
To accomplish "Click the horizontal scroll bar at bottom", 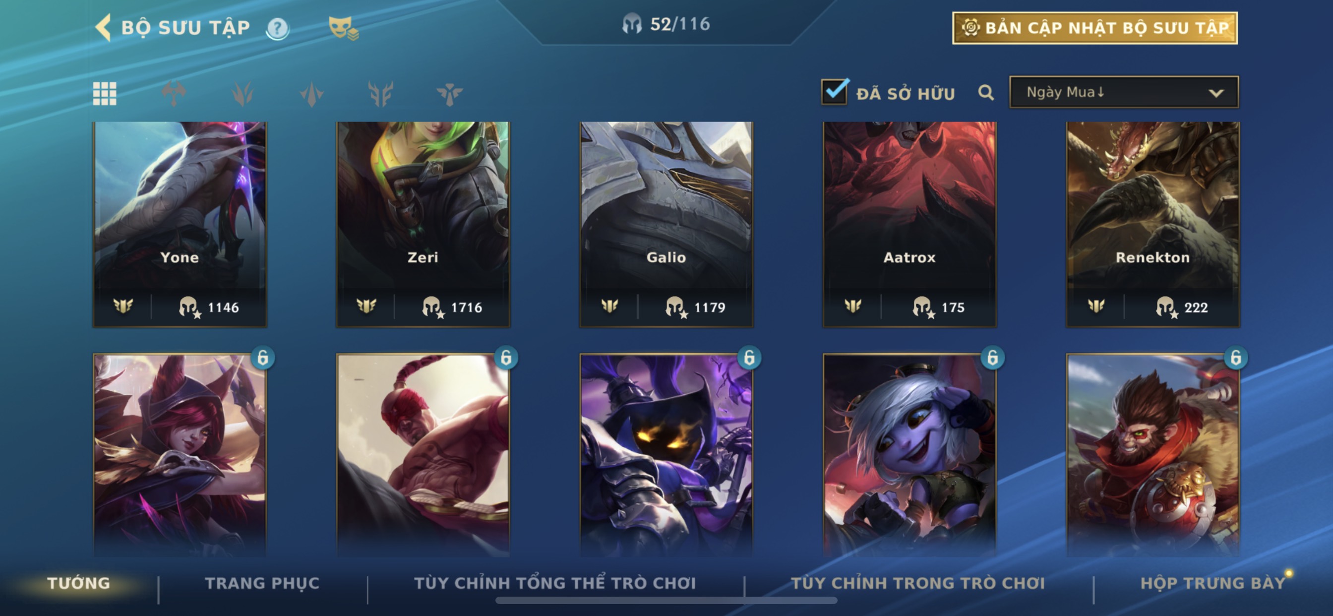I will 666,601.
